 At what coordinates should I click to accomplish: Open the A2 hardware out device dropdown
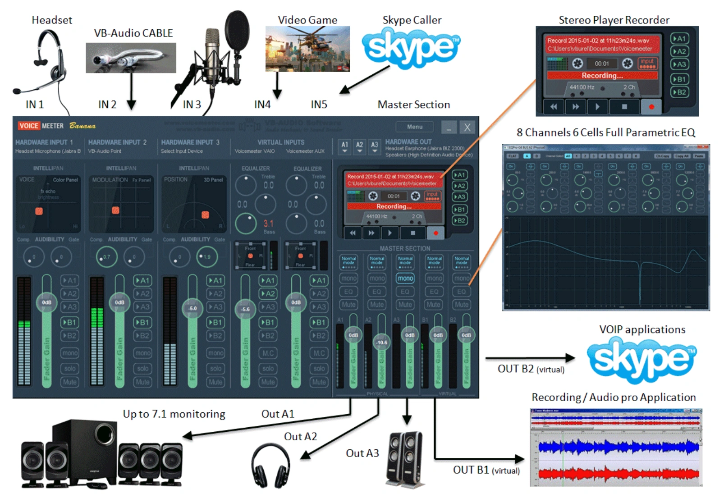pyautogui.click(x=360, y=147)
